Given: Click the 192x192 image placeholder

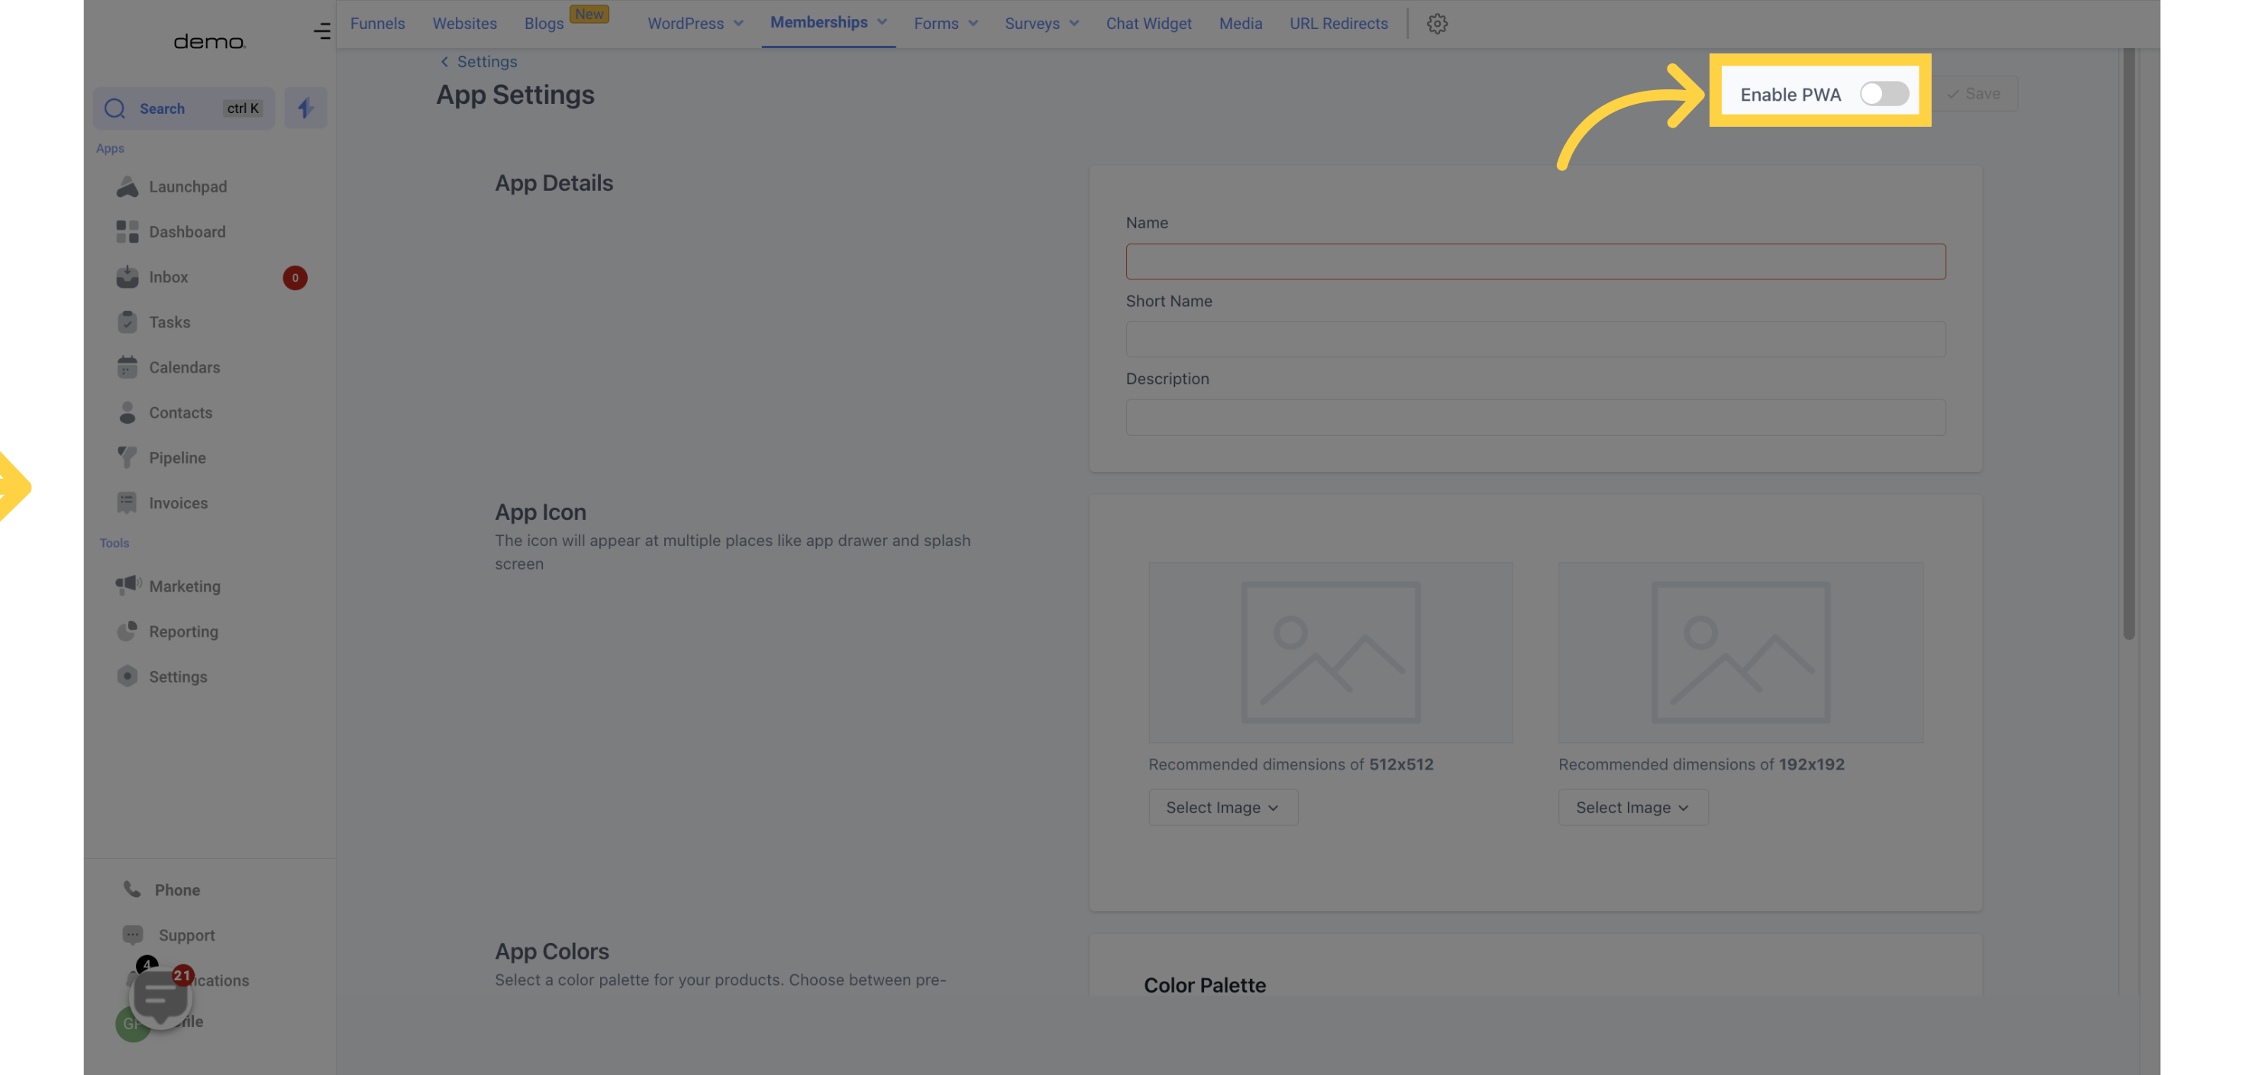Looking at the screenshot, I should 1741,653.
